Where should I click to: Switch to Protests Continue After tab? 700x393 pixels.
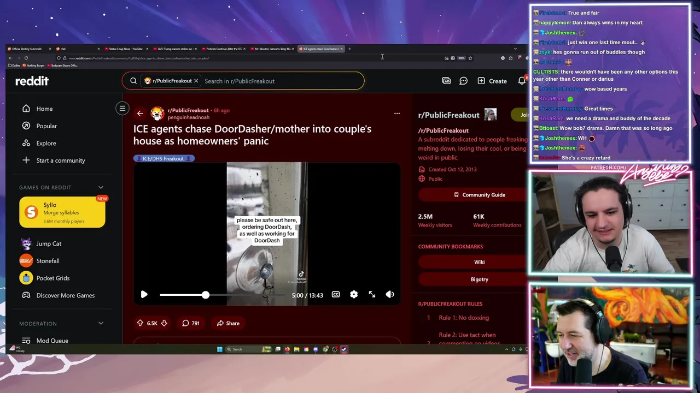[x=224, y=49]
